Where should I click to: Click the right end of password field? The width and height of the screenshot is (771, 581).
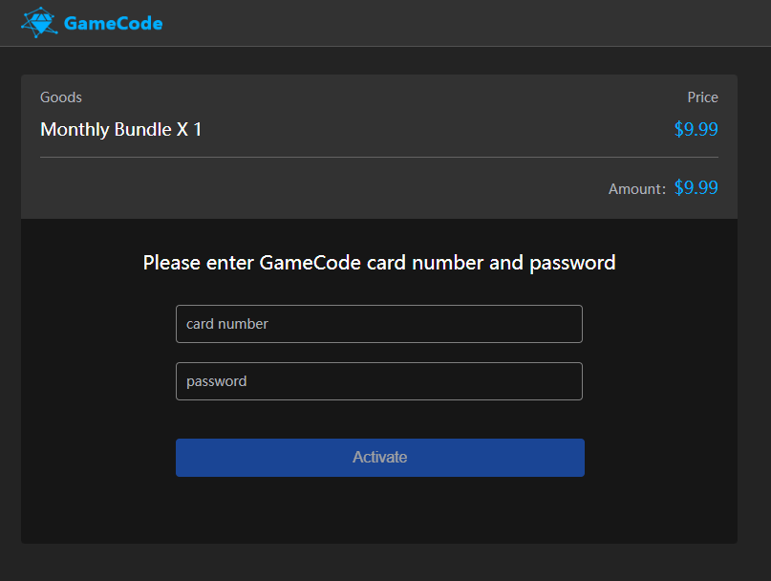coord(566,381)
